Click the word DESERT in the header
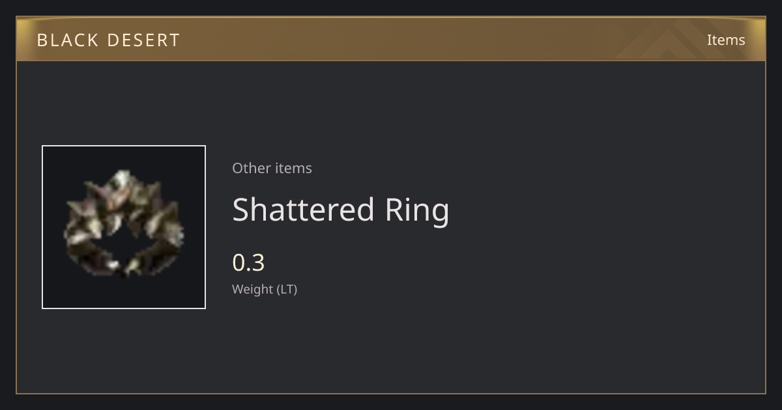 [143, 40]
